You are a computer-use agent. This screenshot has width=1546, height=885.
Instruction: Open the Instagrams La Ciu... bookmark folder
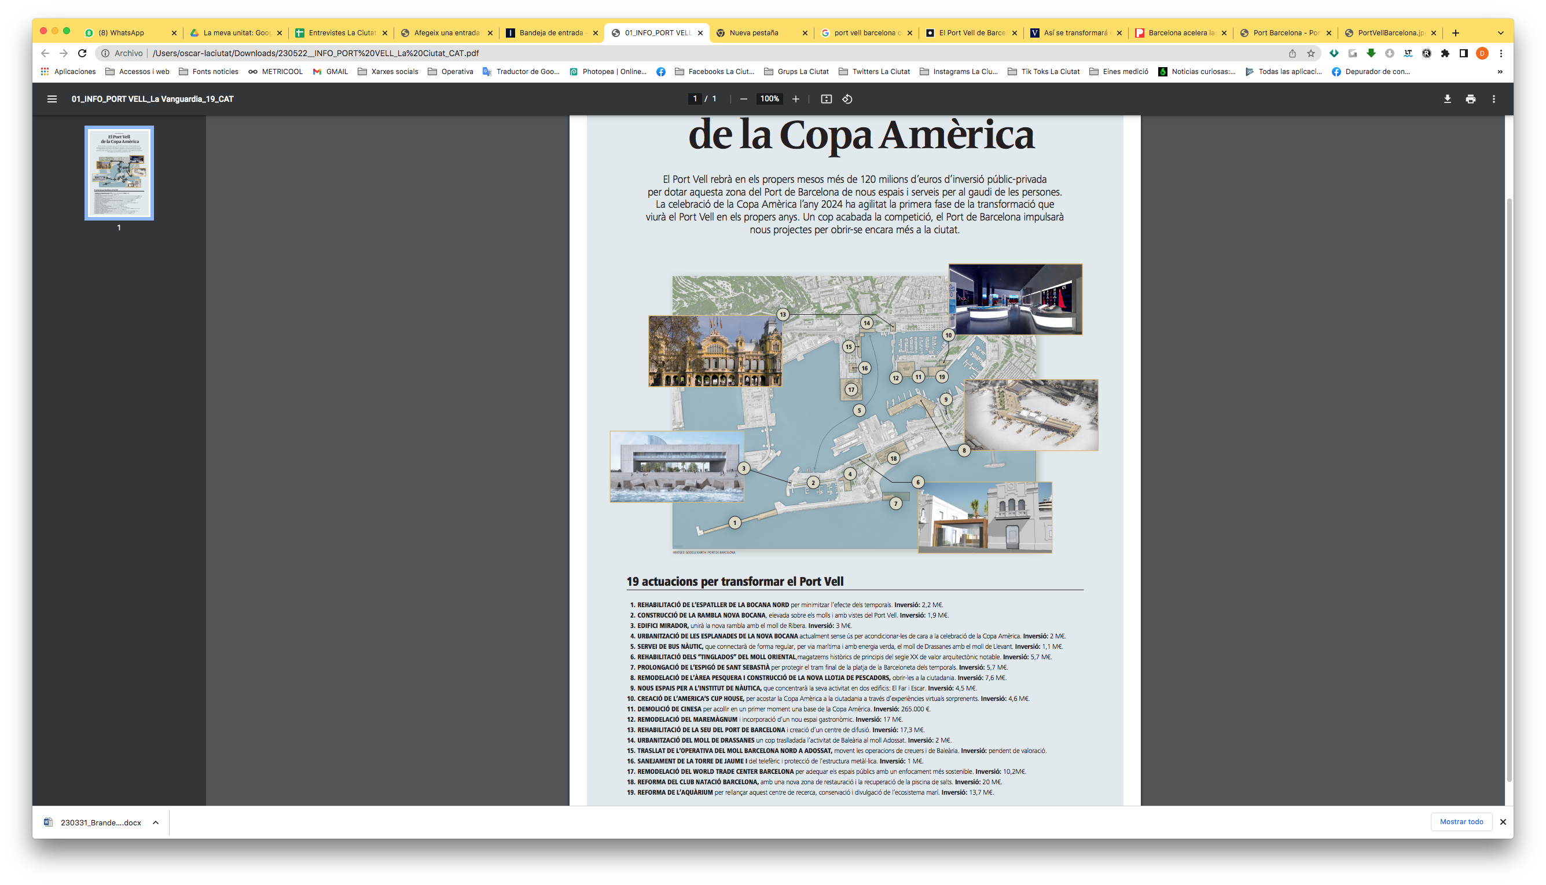[959, 72]
